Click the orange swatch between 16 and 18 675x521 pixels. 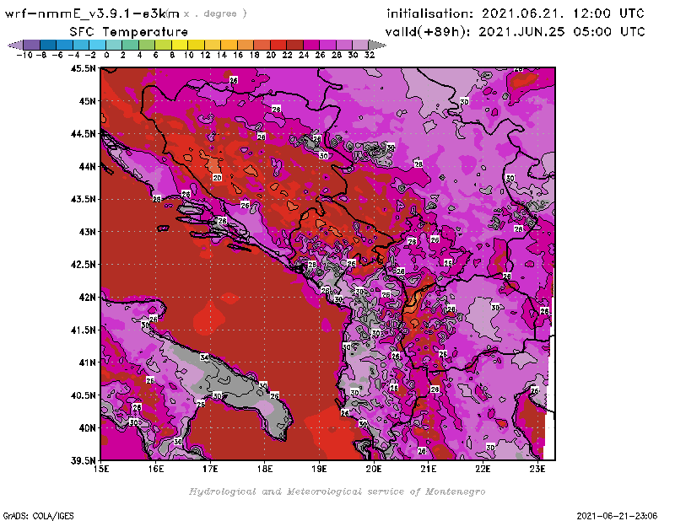246,45
